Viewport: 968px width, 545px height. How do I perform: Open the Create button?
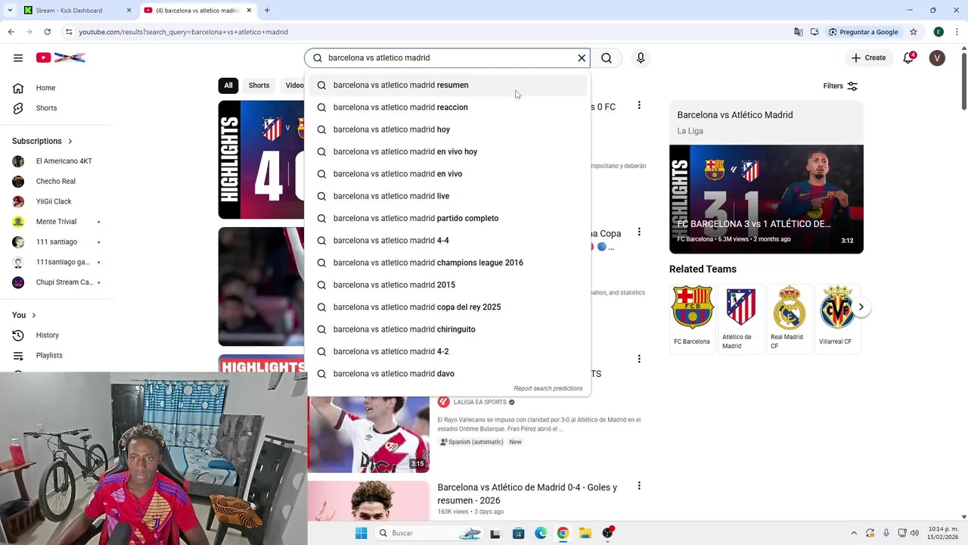868,58
